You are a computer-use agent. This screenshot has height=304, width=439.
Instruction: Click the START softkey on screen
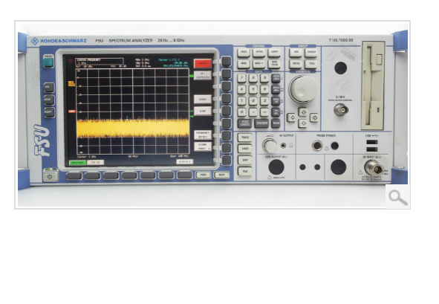pyautogui.click(x=203, y=99)
